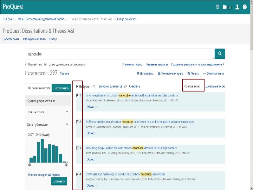Open recent searches history clock icon

point(218,7)
